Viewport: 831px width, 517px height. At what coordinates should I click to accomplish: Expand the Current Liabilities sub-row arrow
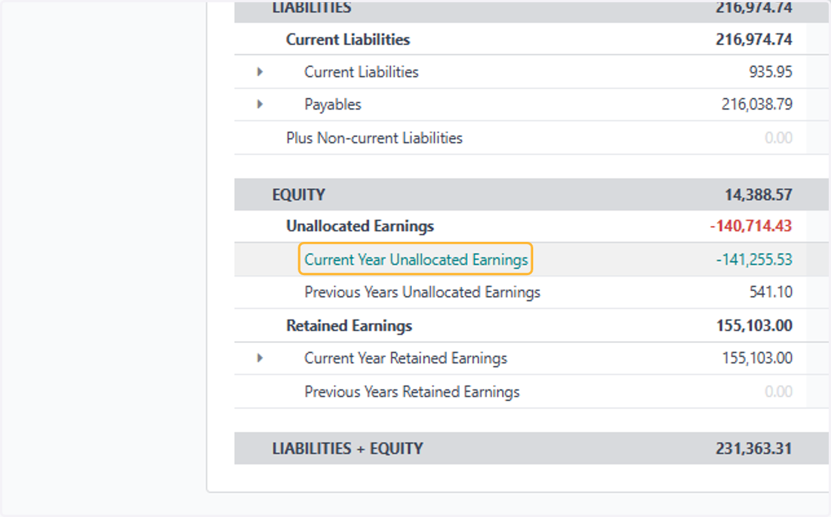260,71
